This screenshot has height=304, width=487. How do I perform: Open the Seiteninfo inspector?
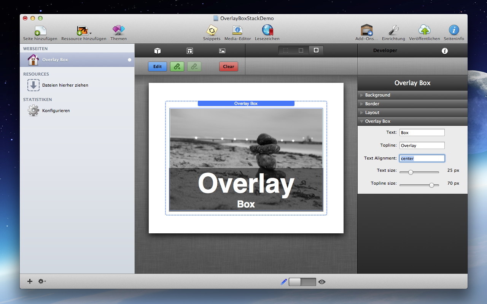click(454, 30)
